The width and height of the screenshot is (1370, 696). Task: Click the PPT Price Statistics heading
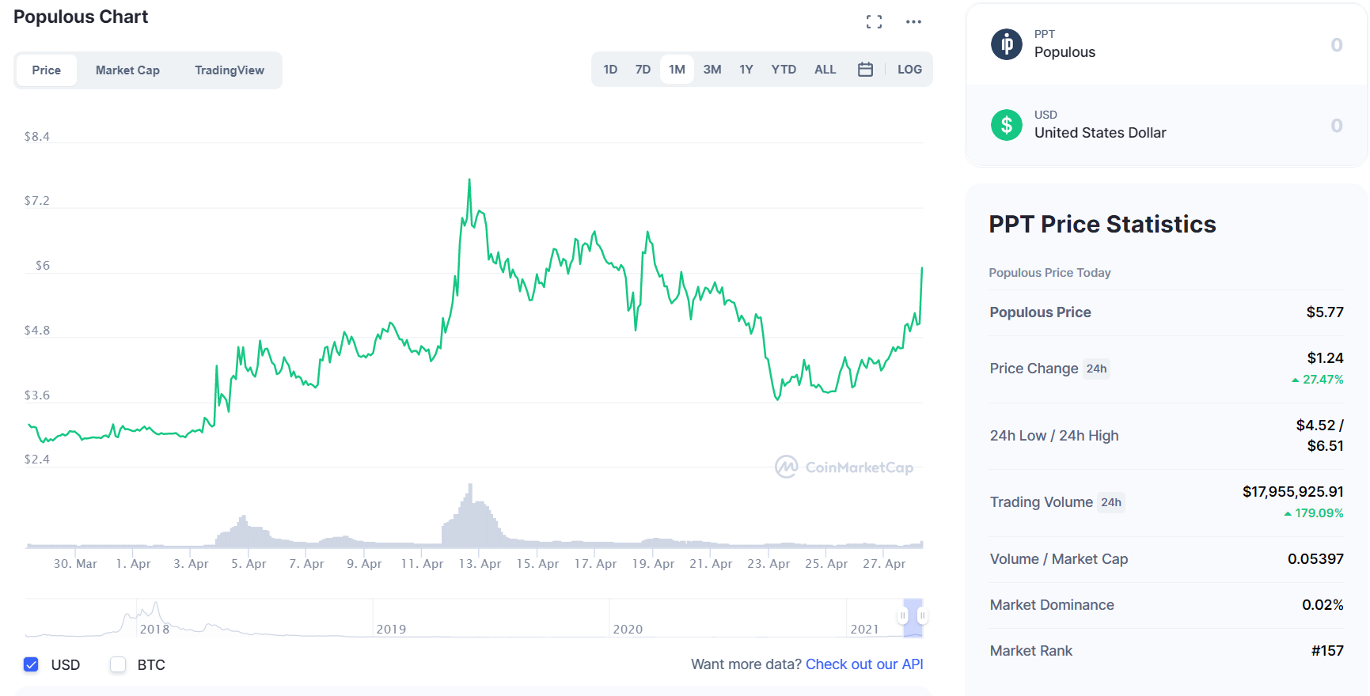pyautogui.click(x=1102, y=225)
